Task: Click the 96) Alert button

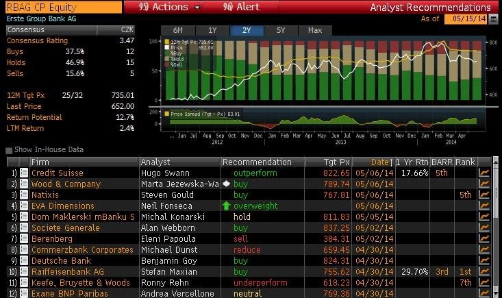Action: tap(241, 7)
